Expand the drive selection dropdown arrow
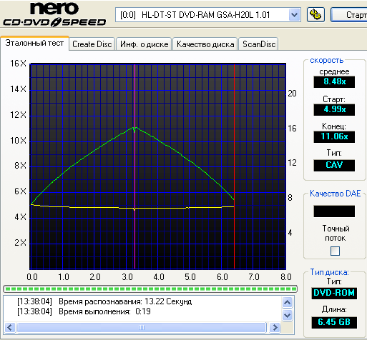This screenshot has height=340, width=367. (294, 15)
